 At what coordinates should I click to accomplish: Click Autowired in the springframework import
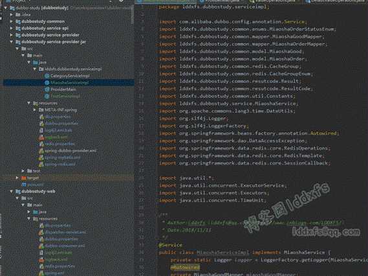323,133
